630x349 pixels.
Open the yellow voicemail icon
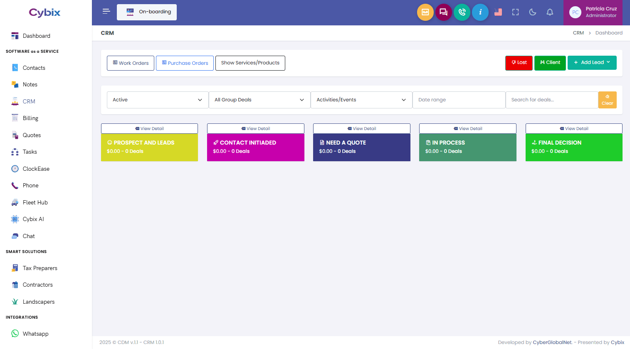pyautogui.click(x=425, y=12)
